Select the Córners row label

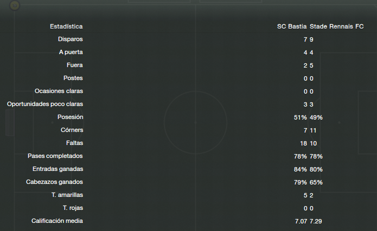pyautogui.click(x=72, y=130)
